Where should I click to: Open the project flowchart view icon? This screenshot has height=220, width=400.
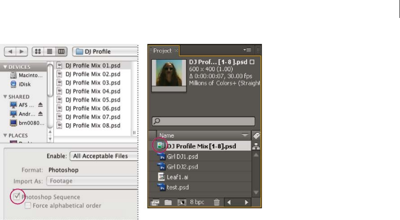[x=256, y=146]
